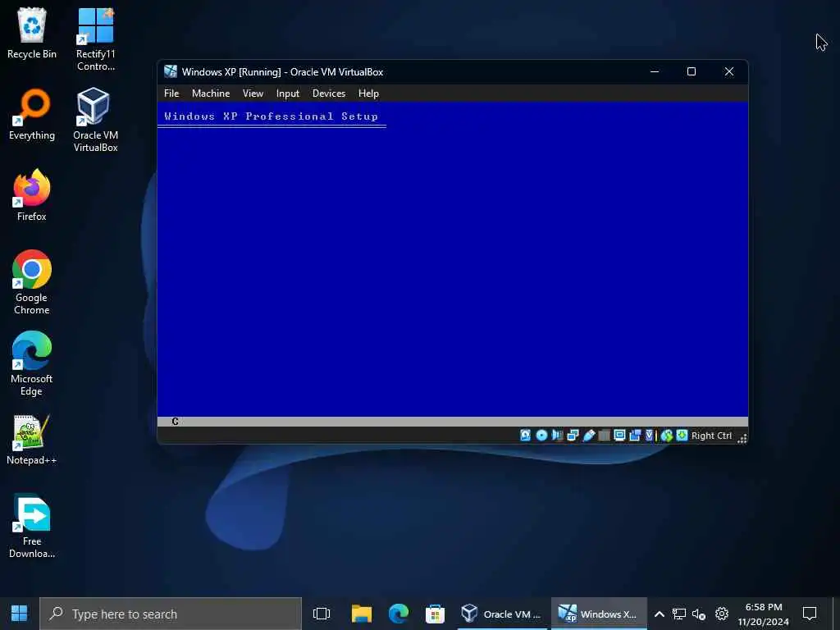Viewport: 840px width, 630px height.
Task: Click the network adapters status icon
Action: 573,436
